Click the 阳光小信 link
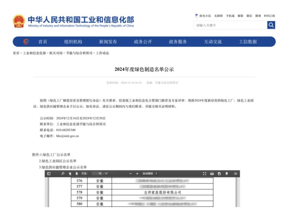The height and width of the screenshot is (211, 292). 205,16
